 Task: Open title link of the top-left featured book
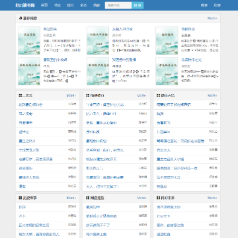click(50, 29)
